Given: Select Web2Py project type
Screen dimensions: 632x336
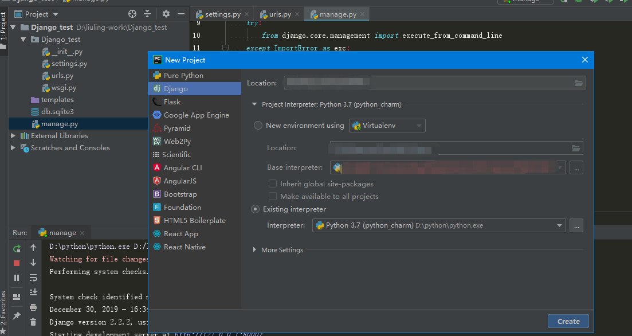Looking at the screenshot, I should pyautogui.click(x=195, y=142).
